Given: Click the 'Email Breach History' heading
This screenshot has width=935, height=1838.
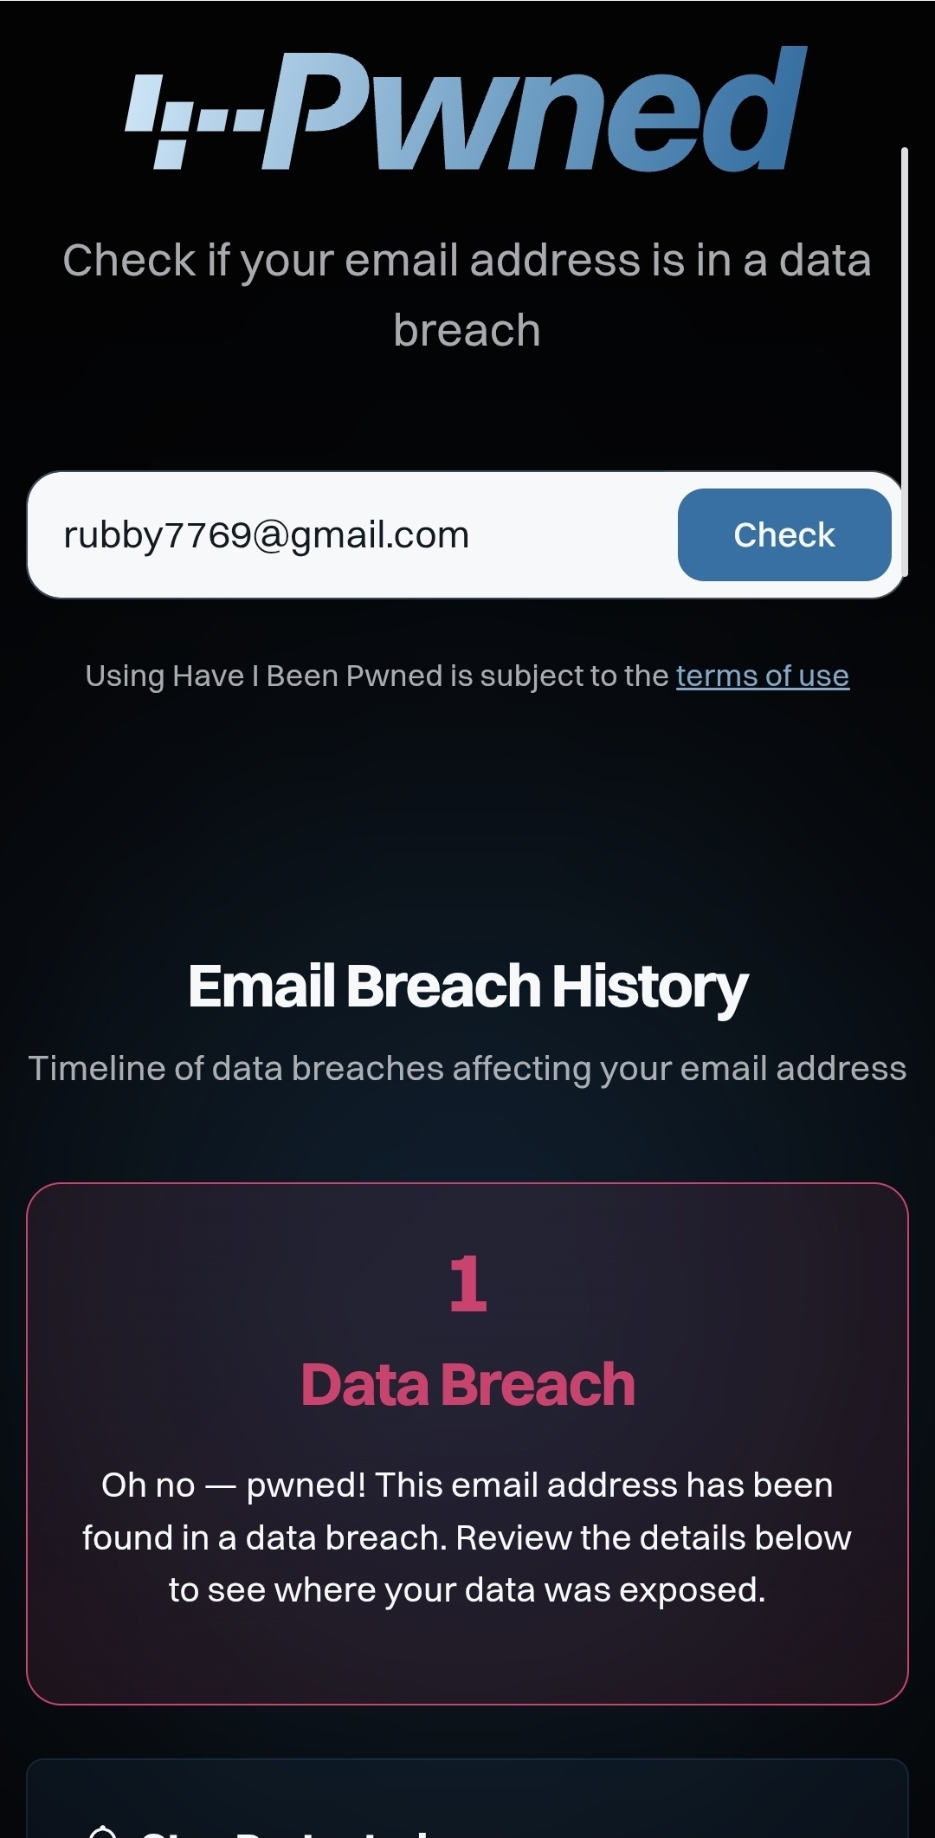Looking at the screenshot, I should (467, 986).
